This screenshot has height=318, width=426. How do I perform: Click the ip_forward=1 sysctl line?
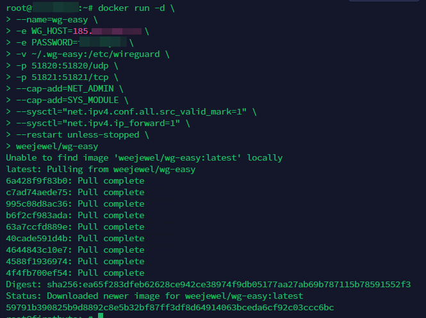click(x=98, y=123)
